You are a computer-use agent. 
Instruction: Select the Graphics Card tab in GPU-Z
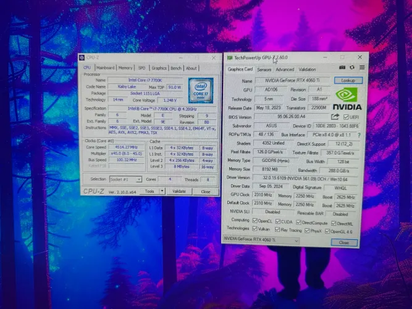tap(240, 69)
